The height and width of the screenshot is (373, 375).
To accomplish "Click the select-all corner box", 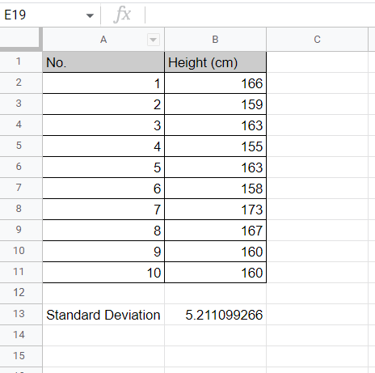I will pyautogui.click(x=21, y=39).
